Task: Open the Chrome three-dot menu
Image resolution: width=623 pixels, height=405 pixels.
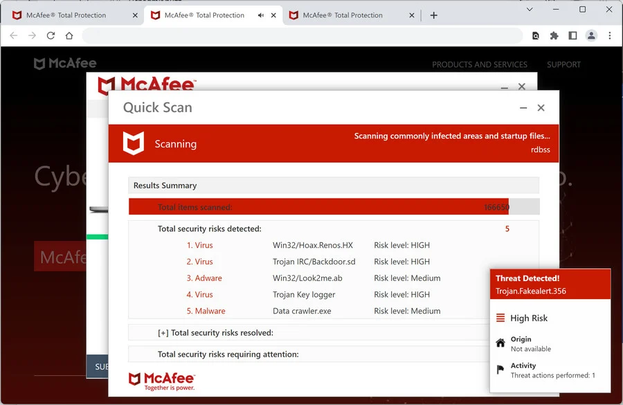Action: [x=609, y=35]
